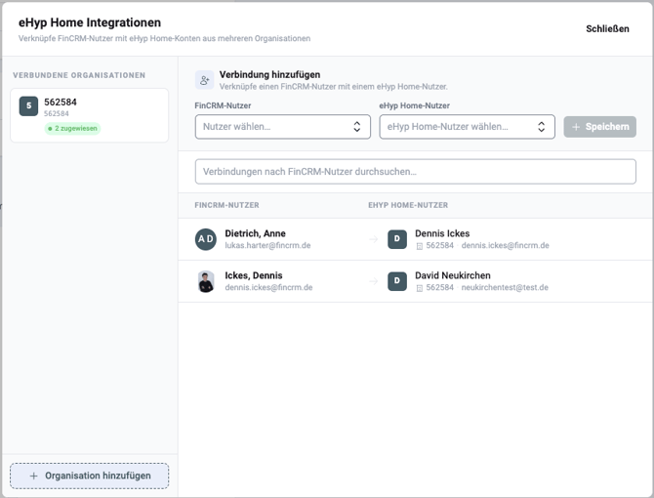
Task: Click the chevron arrows of Nutzer wählen
Action: point(357,127)
